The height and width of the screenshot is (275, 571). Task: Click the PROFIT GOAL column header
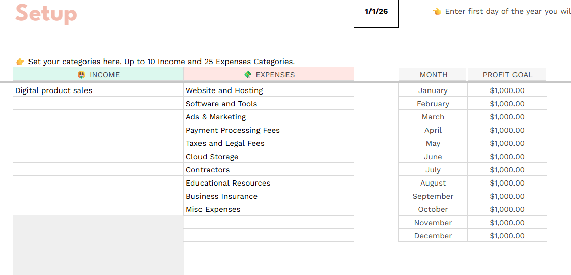507,75
